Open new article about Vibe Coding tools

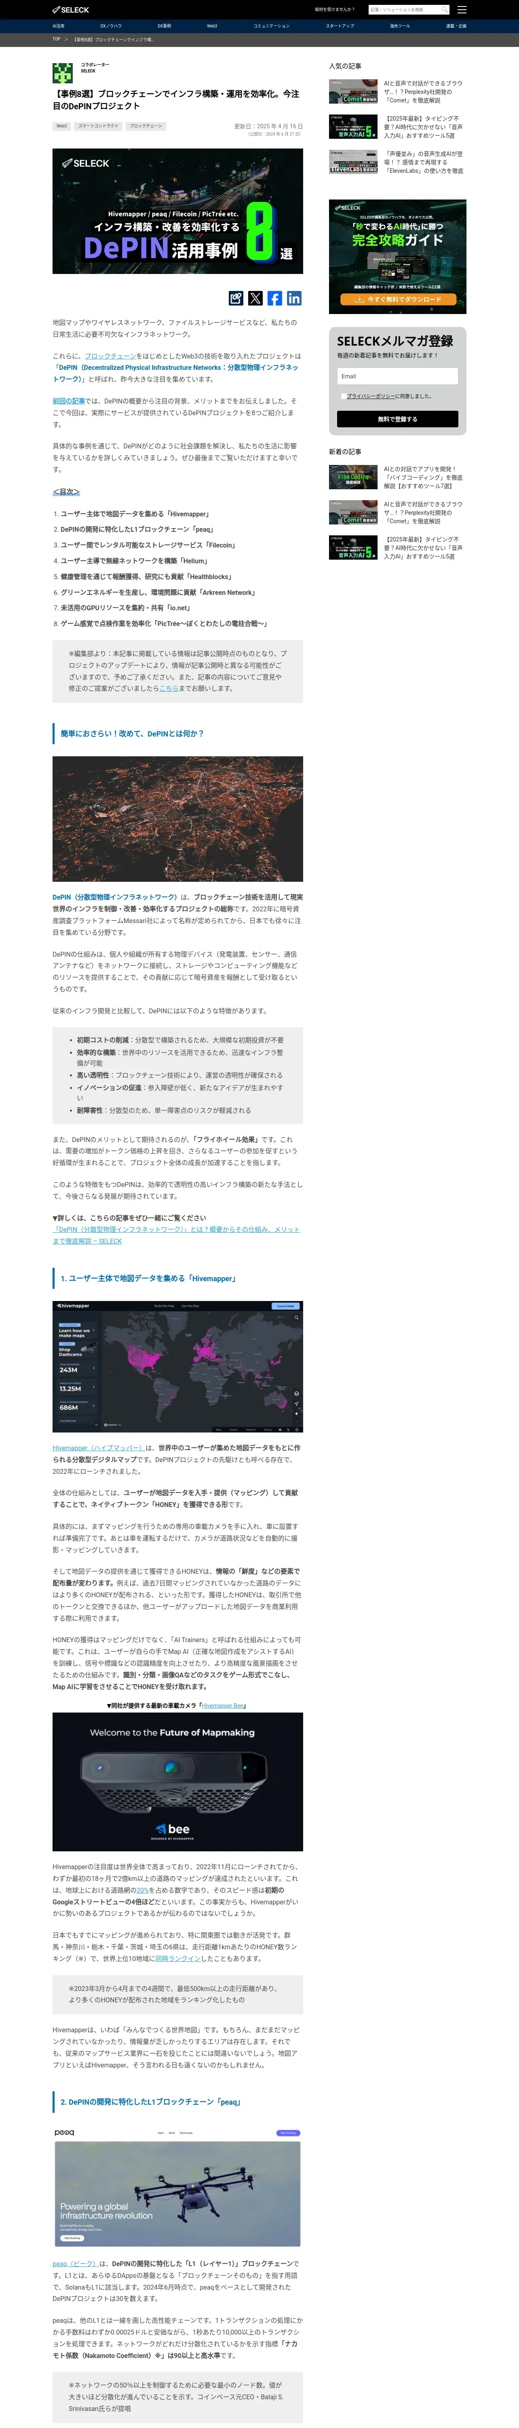click(x=423, y=478)
